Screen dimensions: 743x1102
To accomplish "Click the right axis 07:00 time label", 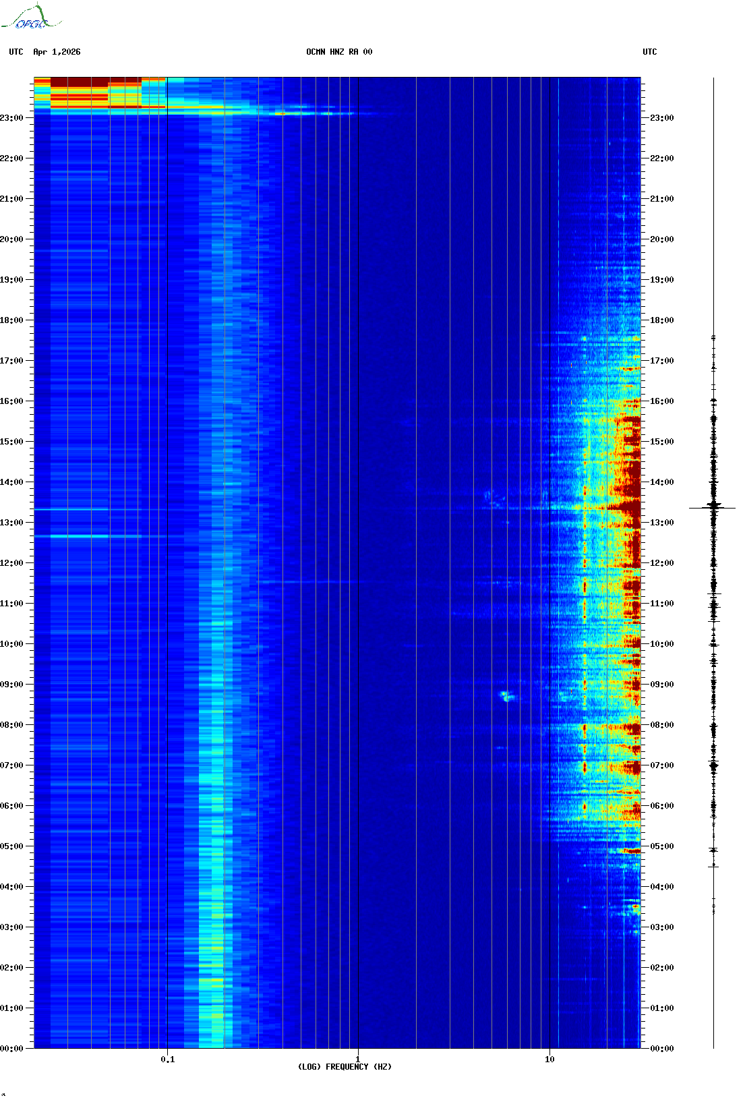I will pos(662,765).
